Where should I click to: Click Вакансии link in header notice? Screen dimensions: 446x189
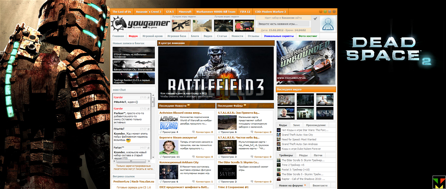(288, 18)
